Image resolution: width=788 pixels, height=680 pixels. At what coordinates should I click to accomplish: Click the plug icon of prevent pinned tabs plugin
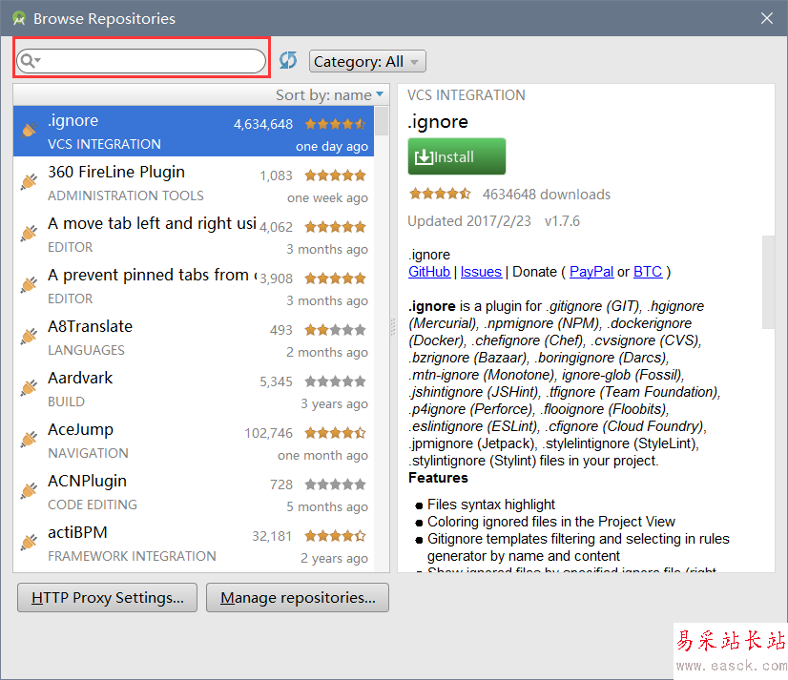30,285
